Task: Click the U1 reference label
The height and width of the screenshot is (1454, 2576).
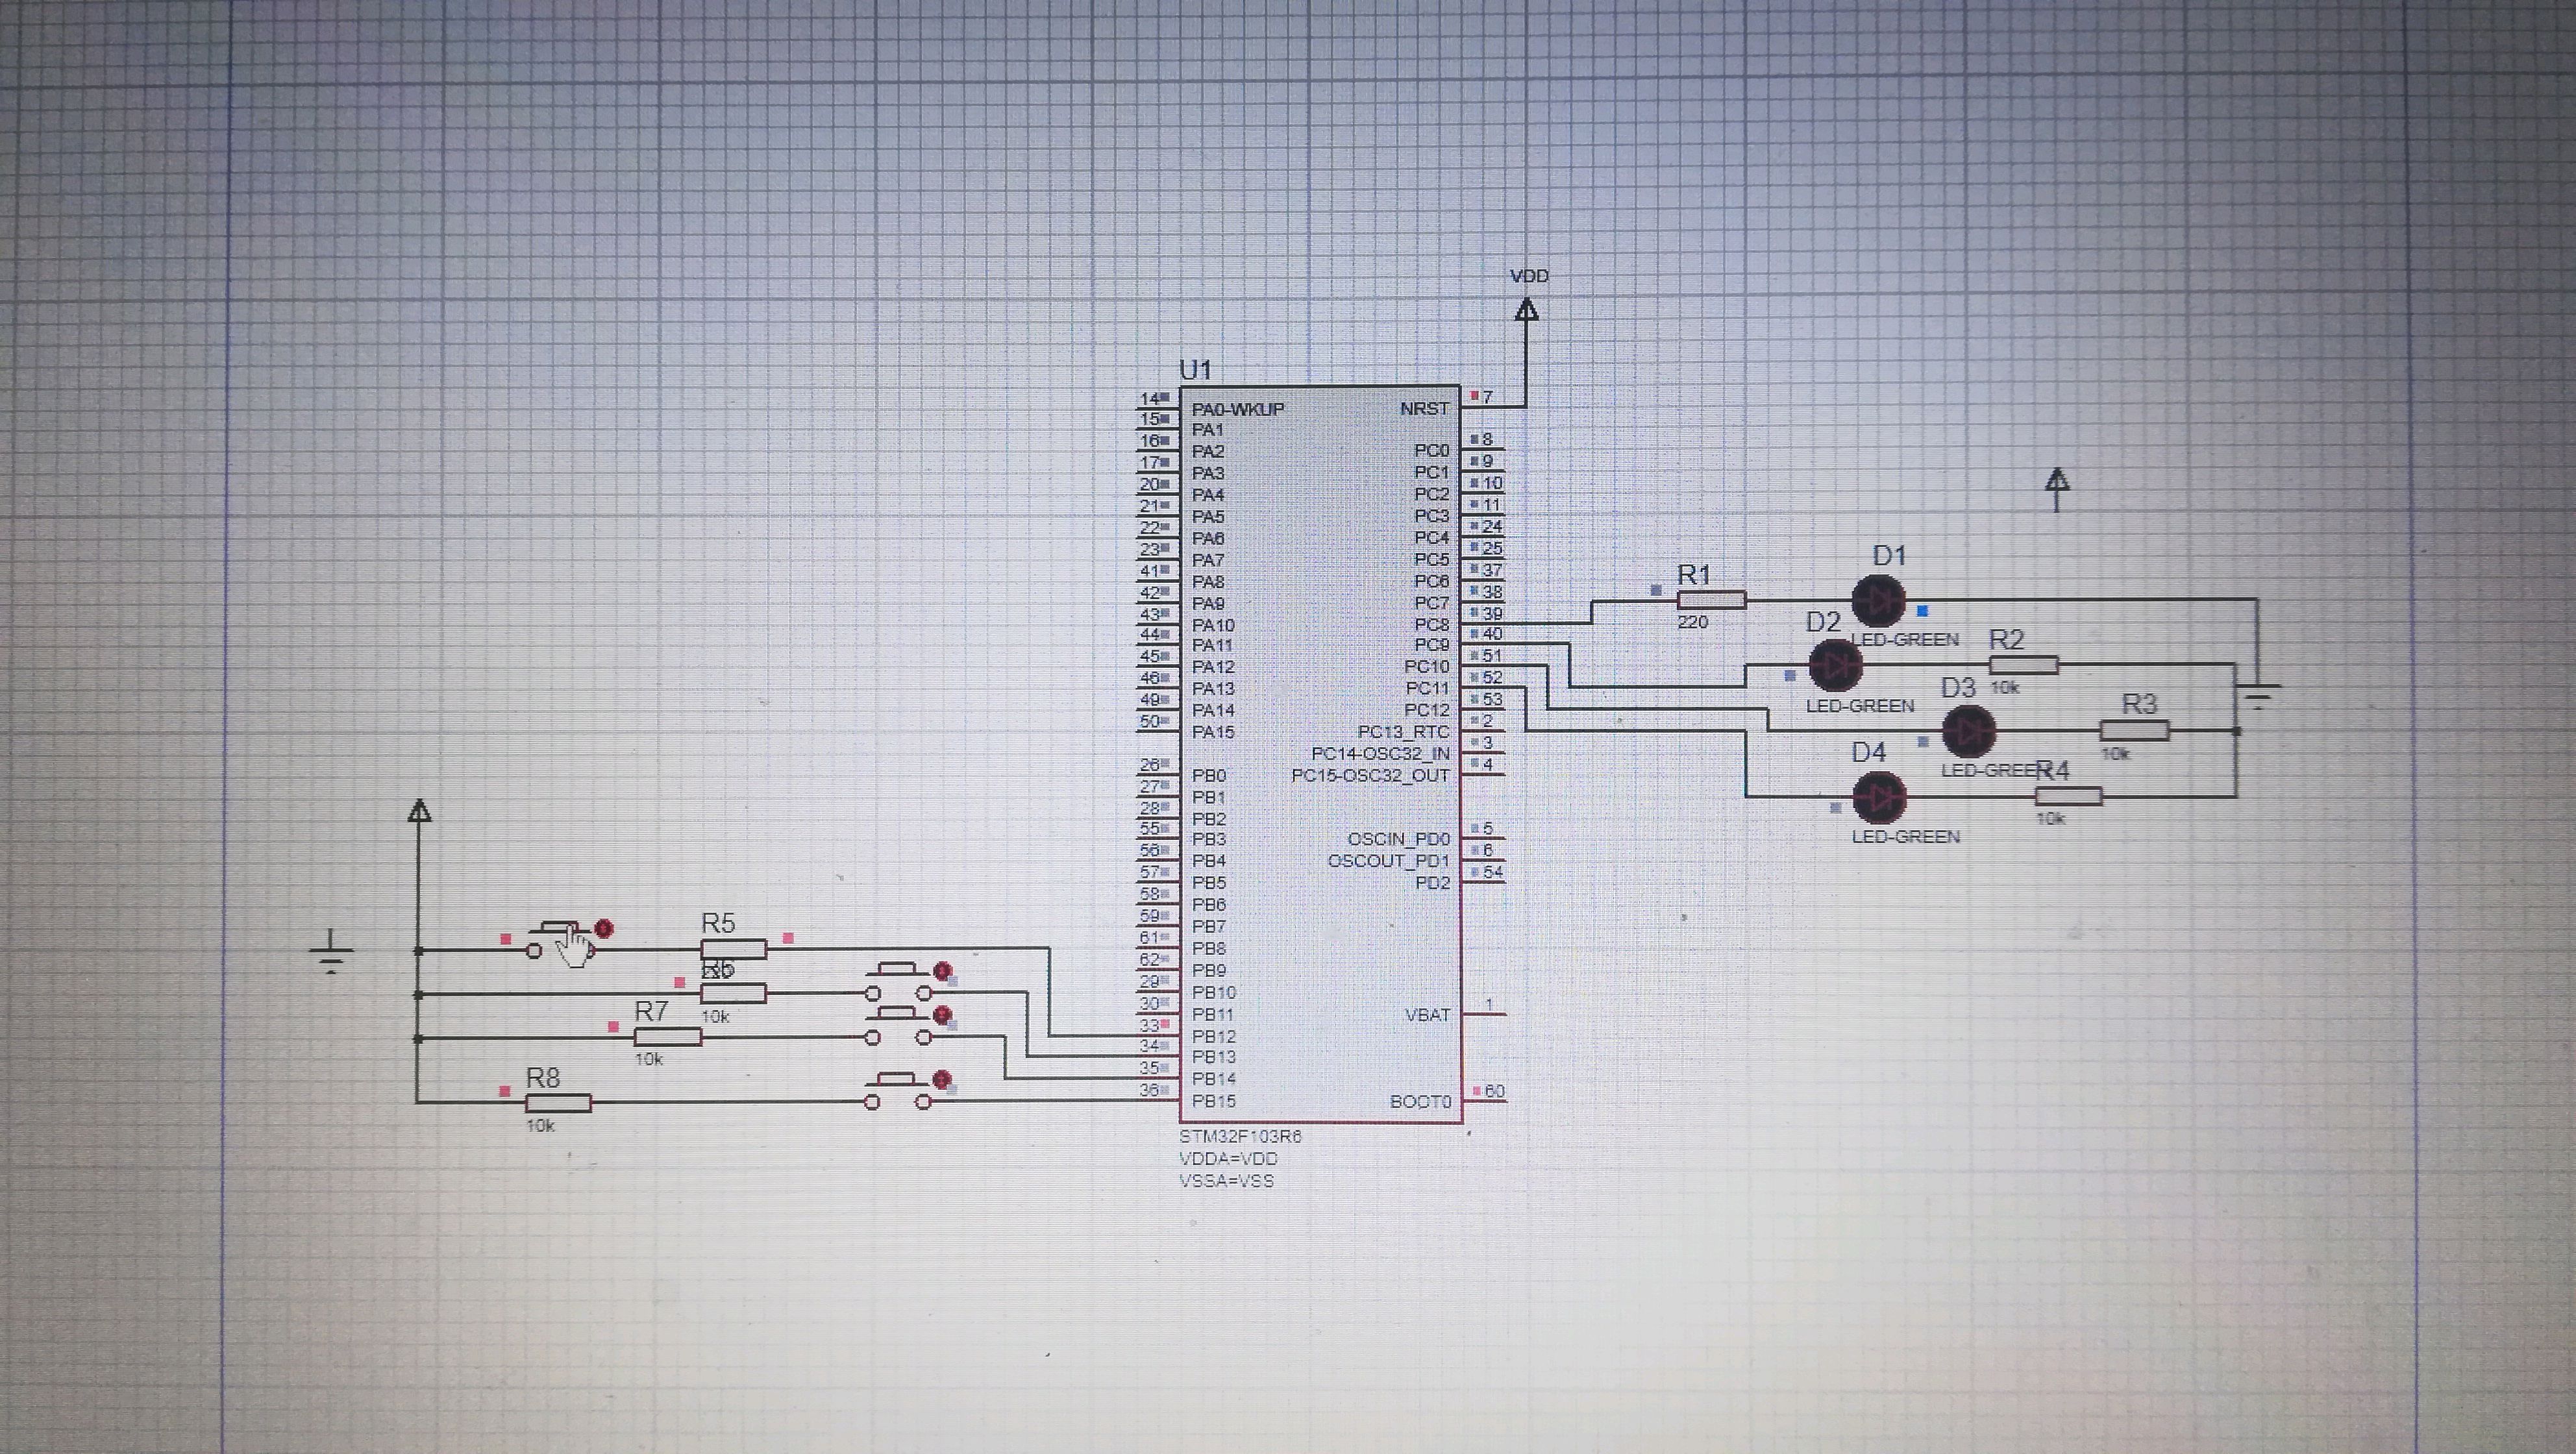Action: point(1195,371)
